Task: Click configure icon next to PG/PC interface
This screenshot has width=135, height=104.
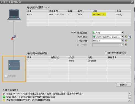Action: click(126, 37)
